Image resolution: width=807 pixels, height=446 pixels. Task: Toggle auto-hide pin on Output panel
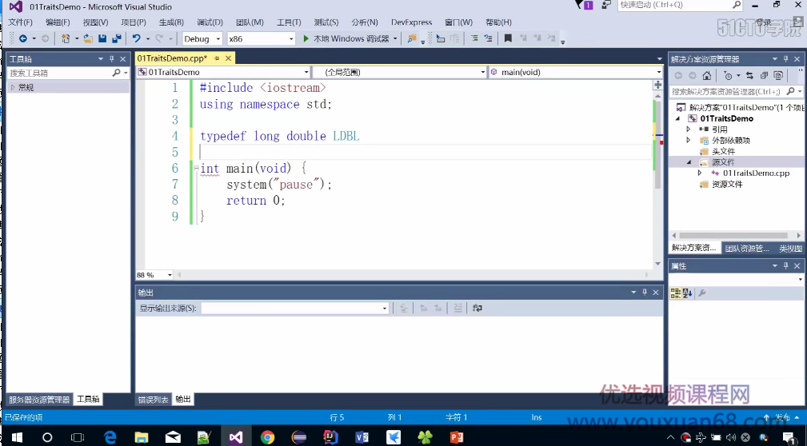(x=645, y=293)
